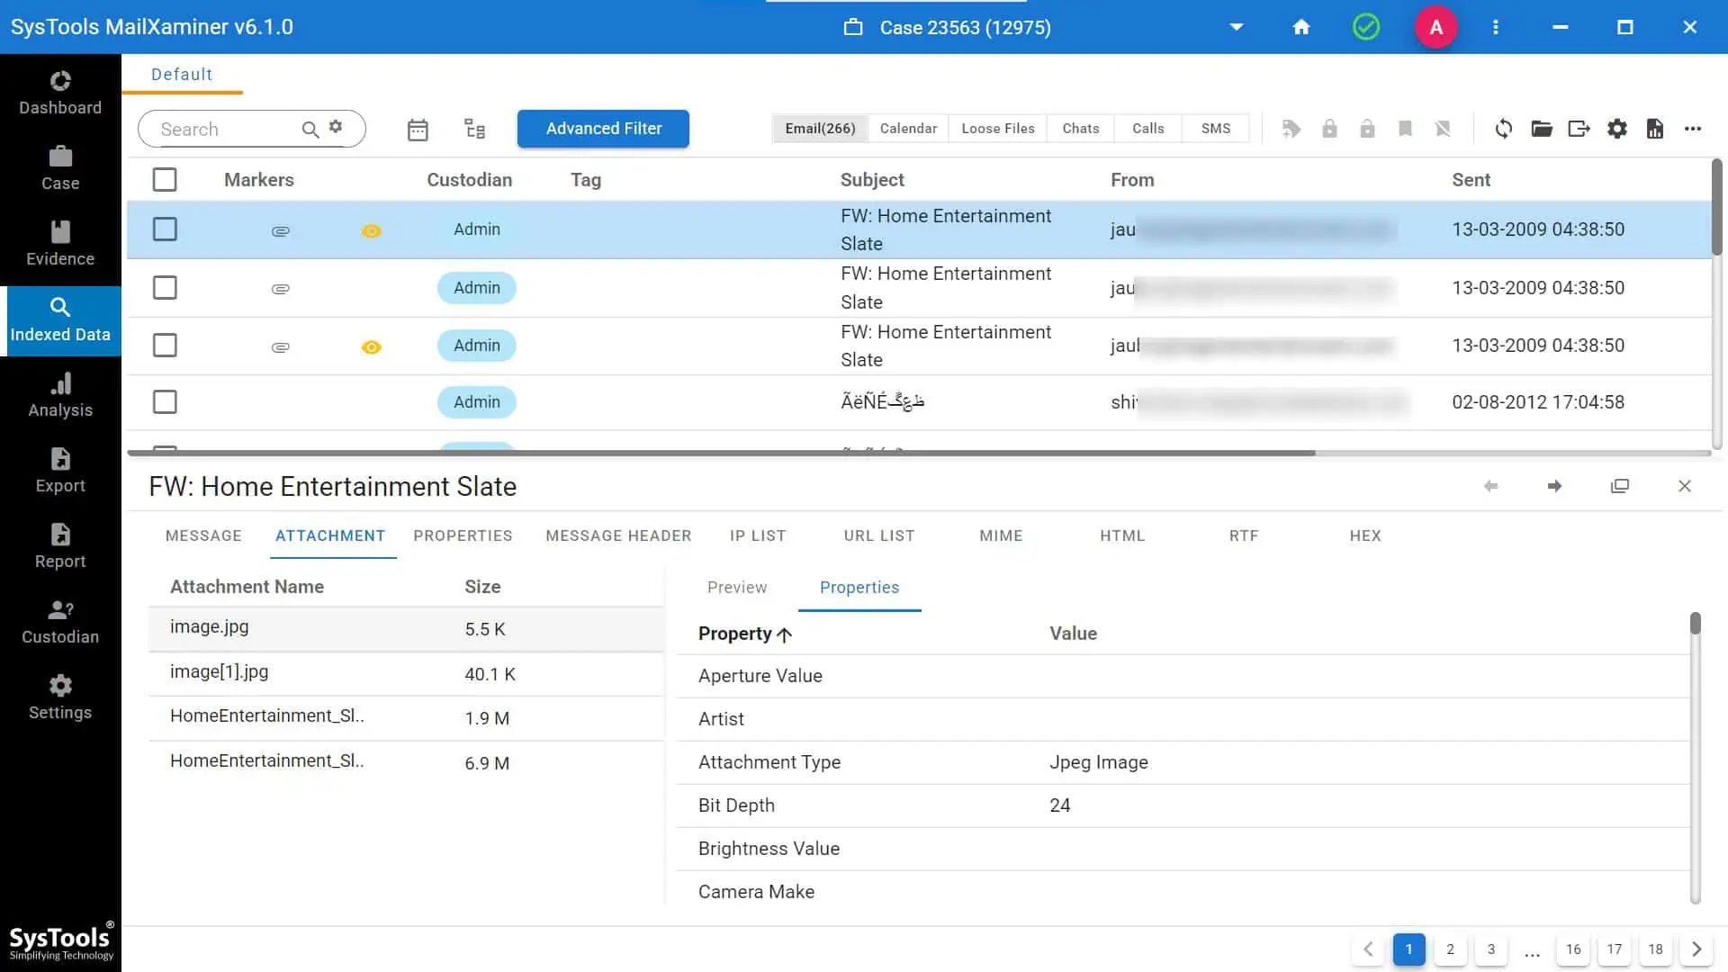Refresh the email list
Screen dimensions: 1728x972
[x=1504, y=129]
